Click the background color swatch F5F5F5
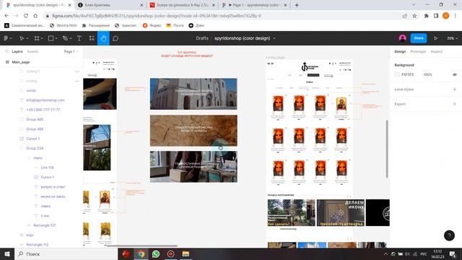This screenshot has height=260, width=462. [397, 74]
